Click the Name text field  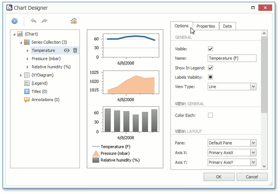pyautogui.click(x=232, y=58)
